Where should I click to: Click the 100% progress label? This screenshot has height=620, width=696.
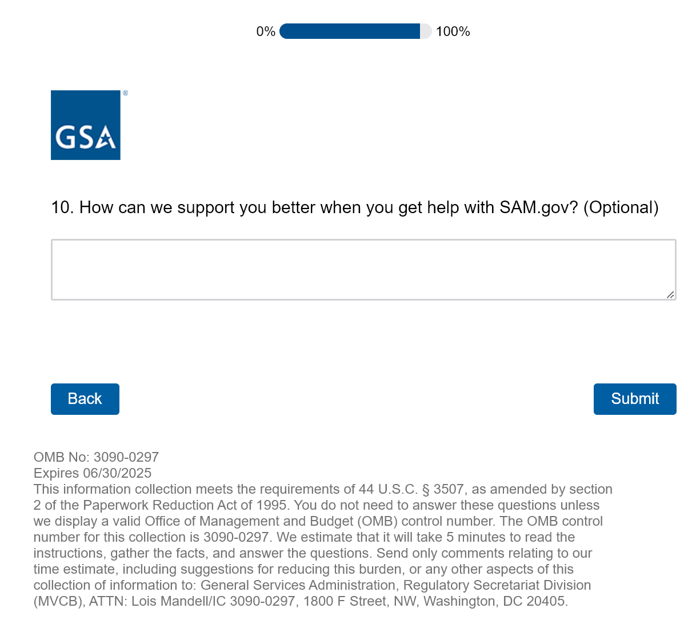[x=453, y=31]
